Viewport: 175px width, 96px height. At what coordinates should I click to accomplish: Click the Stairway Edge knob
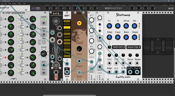[109, 37]
